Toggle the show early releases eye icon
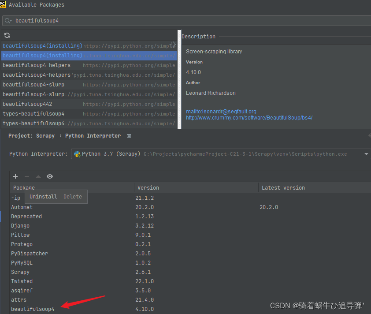371x314 pixels. (x=50, y=176)
